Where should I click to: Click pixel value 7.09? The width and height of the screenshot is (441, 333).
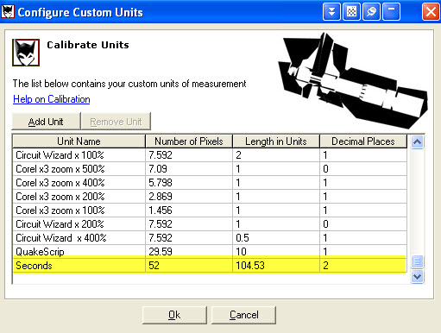(158, 169)
